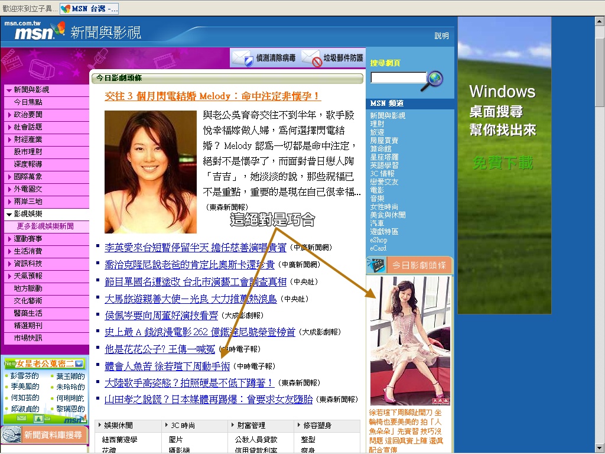The image size is (605, 454).
Task: Expand the 運動賽事 sidebar item
Action: point(9,239)
